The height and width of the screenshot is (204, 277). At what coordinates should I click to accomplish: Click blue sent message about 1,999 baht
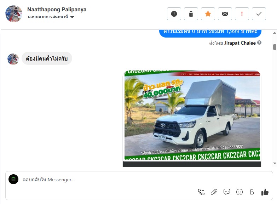[210, 33]
